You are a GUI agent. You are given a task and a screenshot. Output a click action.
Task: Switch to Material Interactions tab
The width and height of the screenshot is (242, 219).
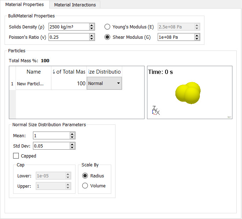pos(75,5)
